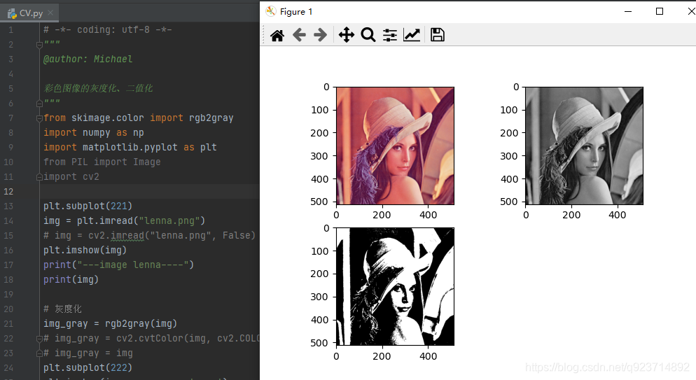Click the matplotlib icon in Figure 1 title bar
The width and height of the screenshot is (696, 380).
pos(271,11)
